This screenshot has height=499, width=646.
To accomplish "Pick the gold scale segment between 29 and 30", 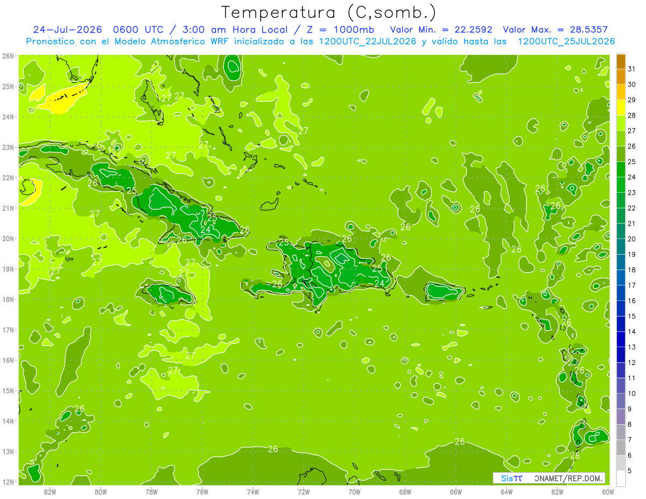I will pos(621,93).
